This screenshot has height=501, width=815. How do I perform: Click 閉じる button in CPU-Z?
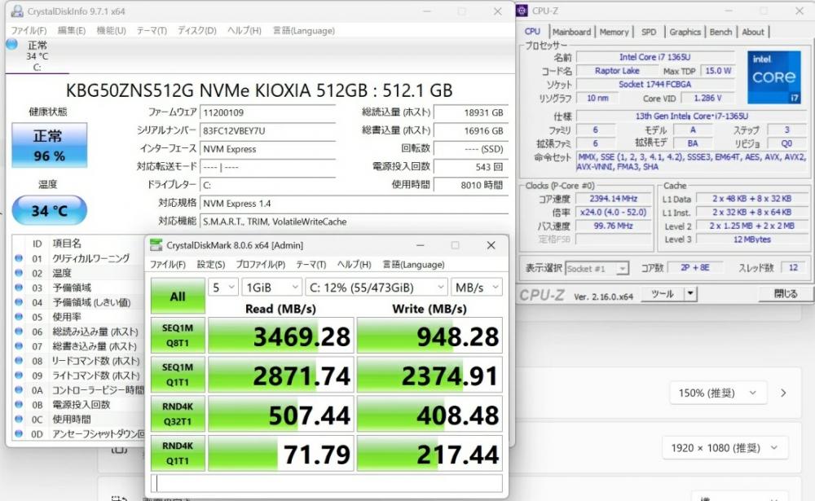tap(785, 293)
